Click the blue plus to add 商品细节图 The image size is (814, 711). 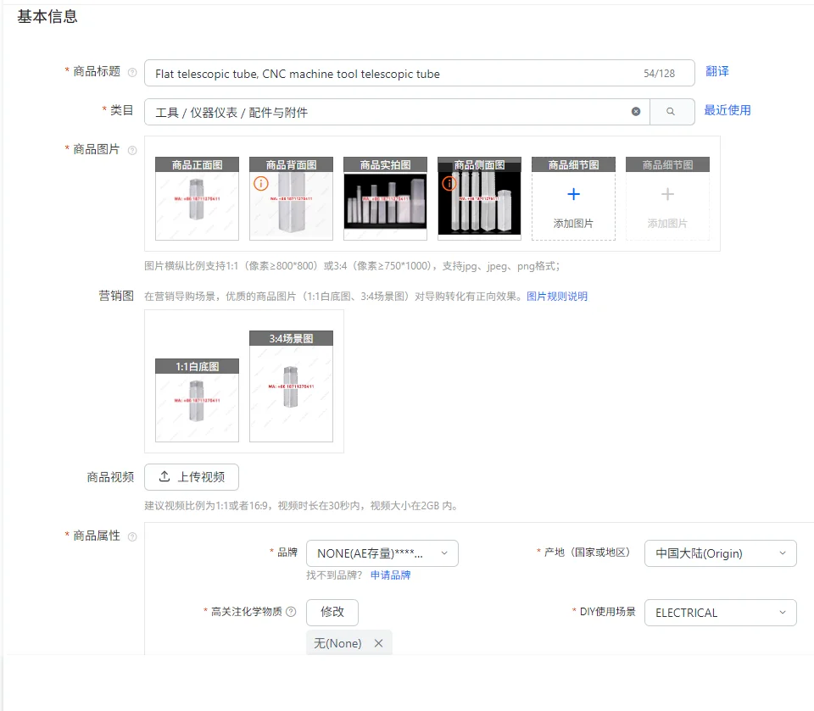pyautogui.click(x=574, y=194)
